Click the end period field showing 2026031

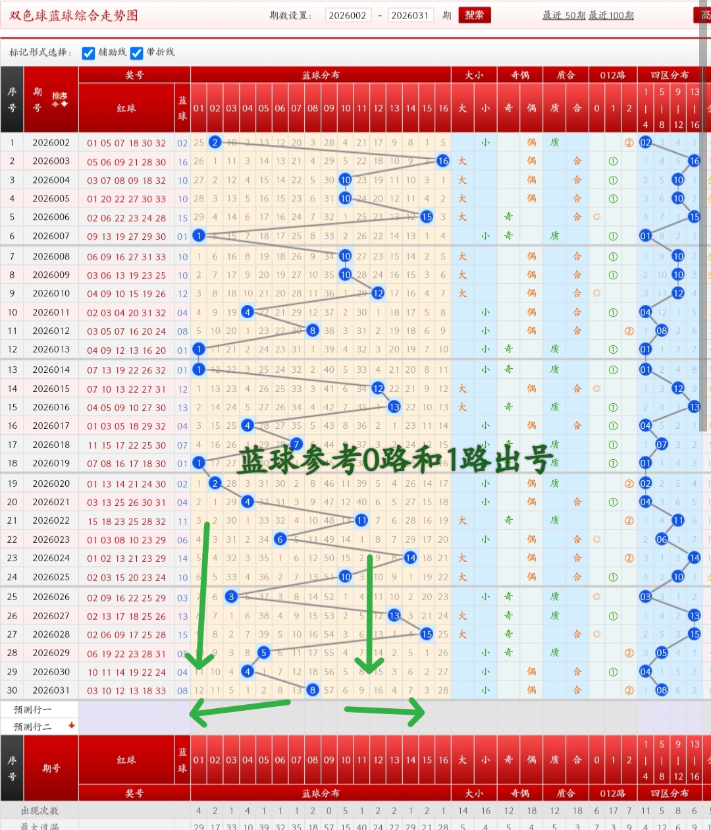(x=410, y=15)
